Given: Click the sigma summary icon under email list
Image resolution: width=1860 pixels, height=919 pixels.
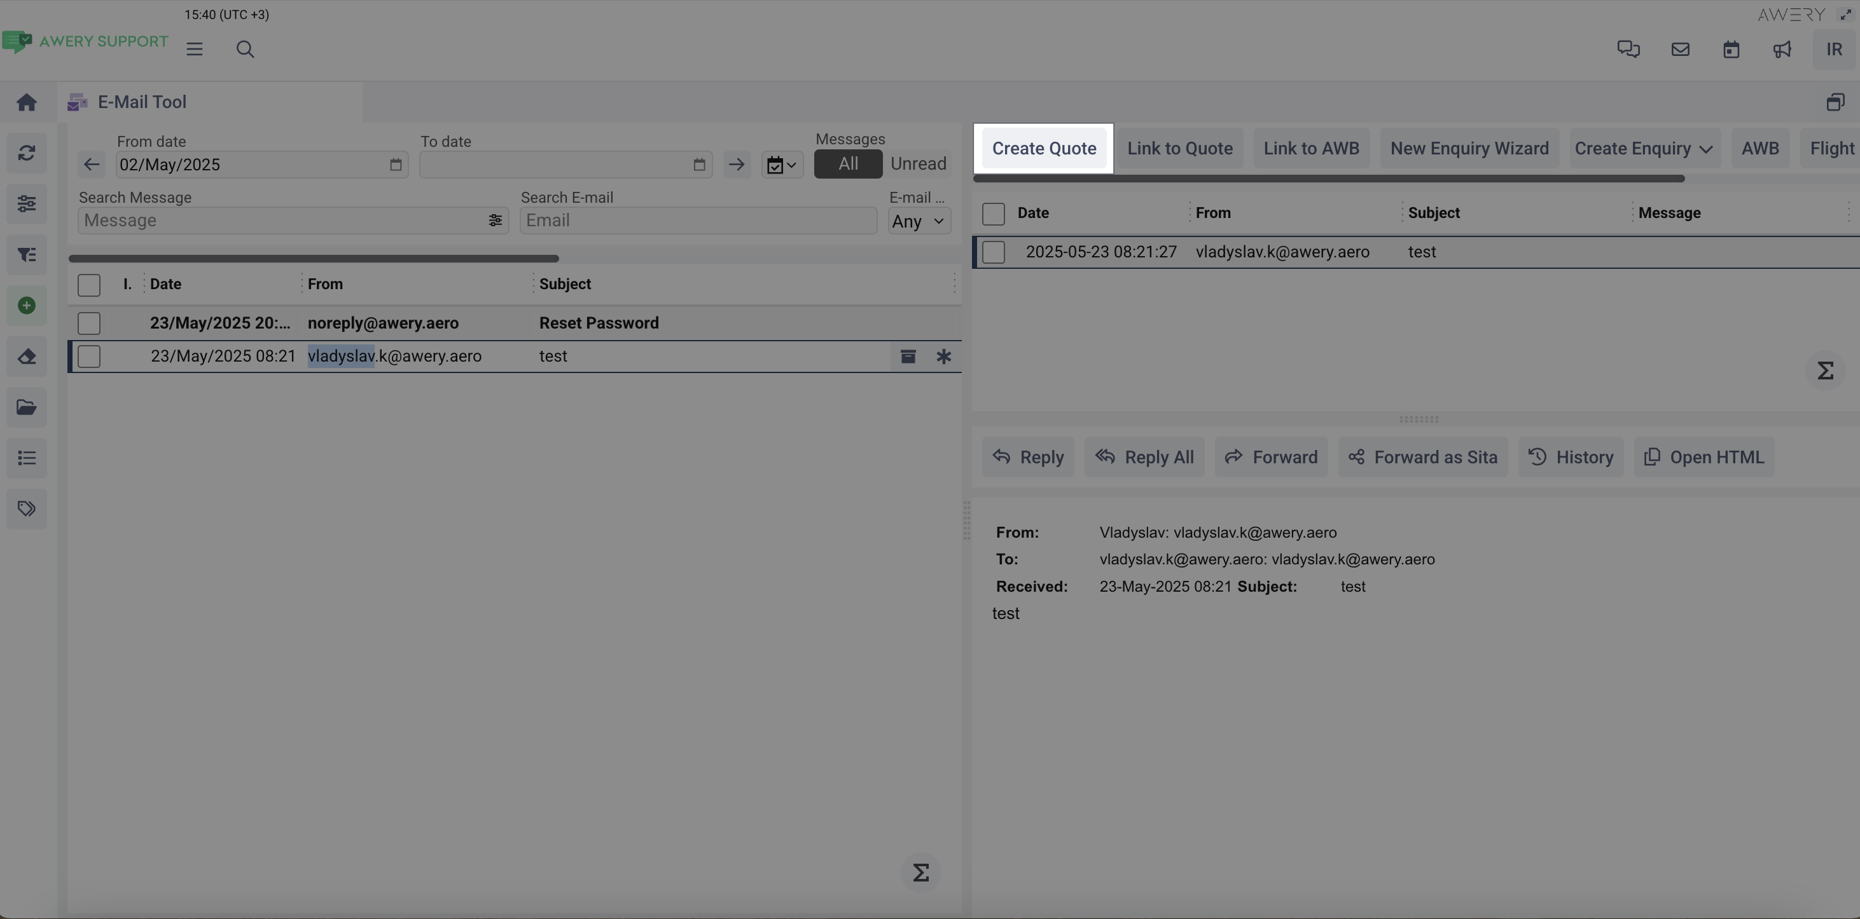Looking at the screenshot, I should click(x=920, y=873).
